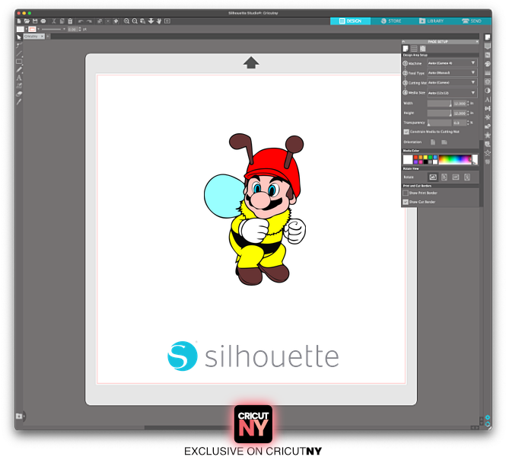506x460 pixels.
Task: Adjust the Transparency slider
Action: coord(440,123)
